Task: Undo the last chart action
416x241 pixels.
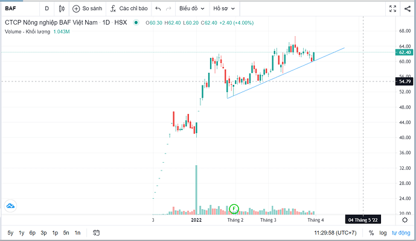Action: [158, 9]
